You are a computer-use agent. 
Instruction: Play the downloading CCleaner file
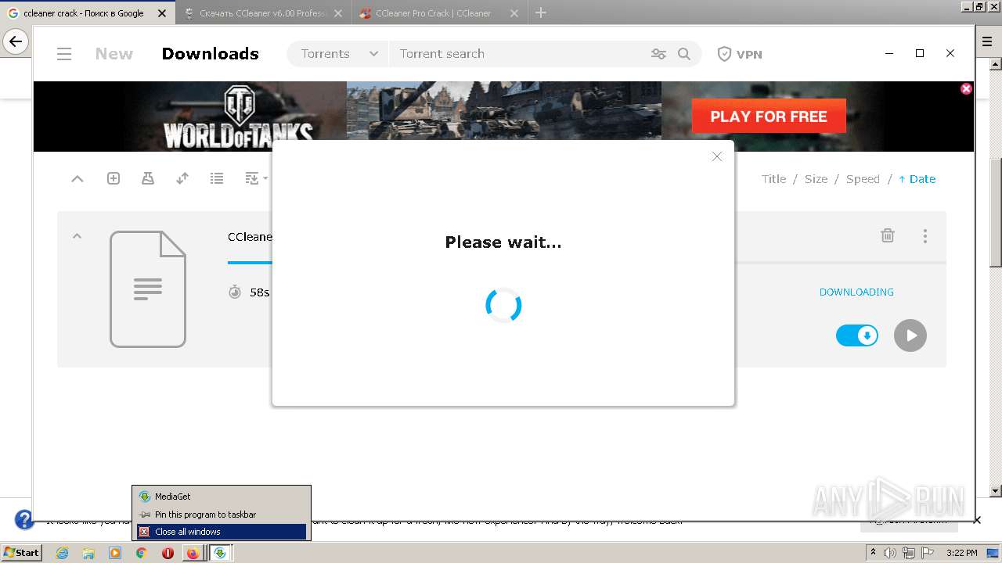(x=910, y=335)
